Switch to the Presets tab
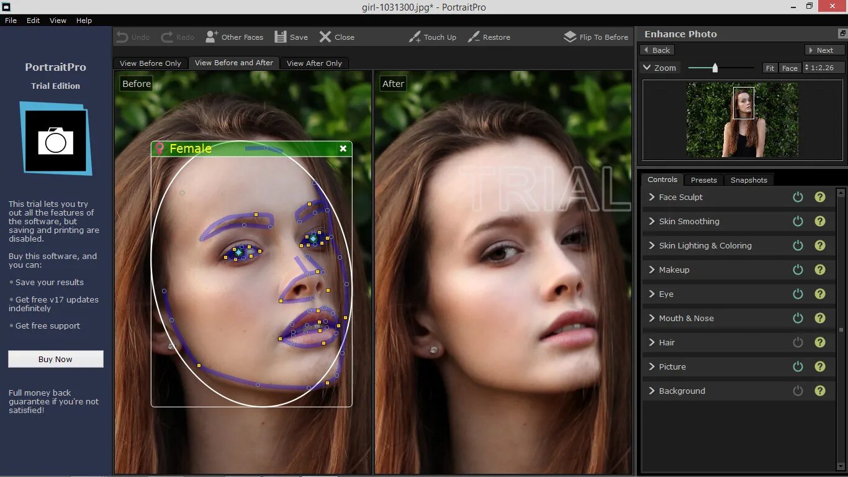The image size is (848, 477). (x=703, y=180)
